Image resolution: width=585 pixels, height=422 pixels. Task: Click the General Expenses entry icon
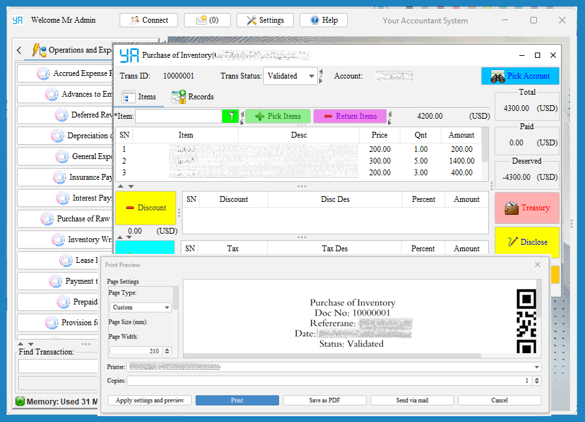pos(62,156)
